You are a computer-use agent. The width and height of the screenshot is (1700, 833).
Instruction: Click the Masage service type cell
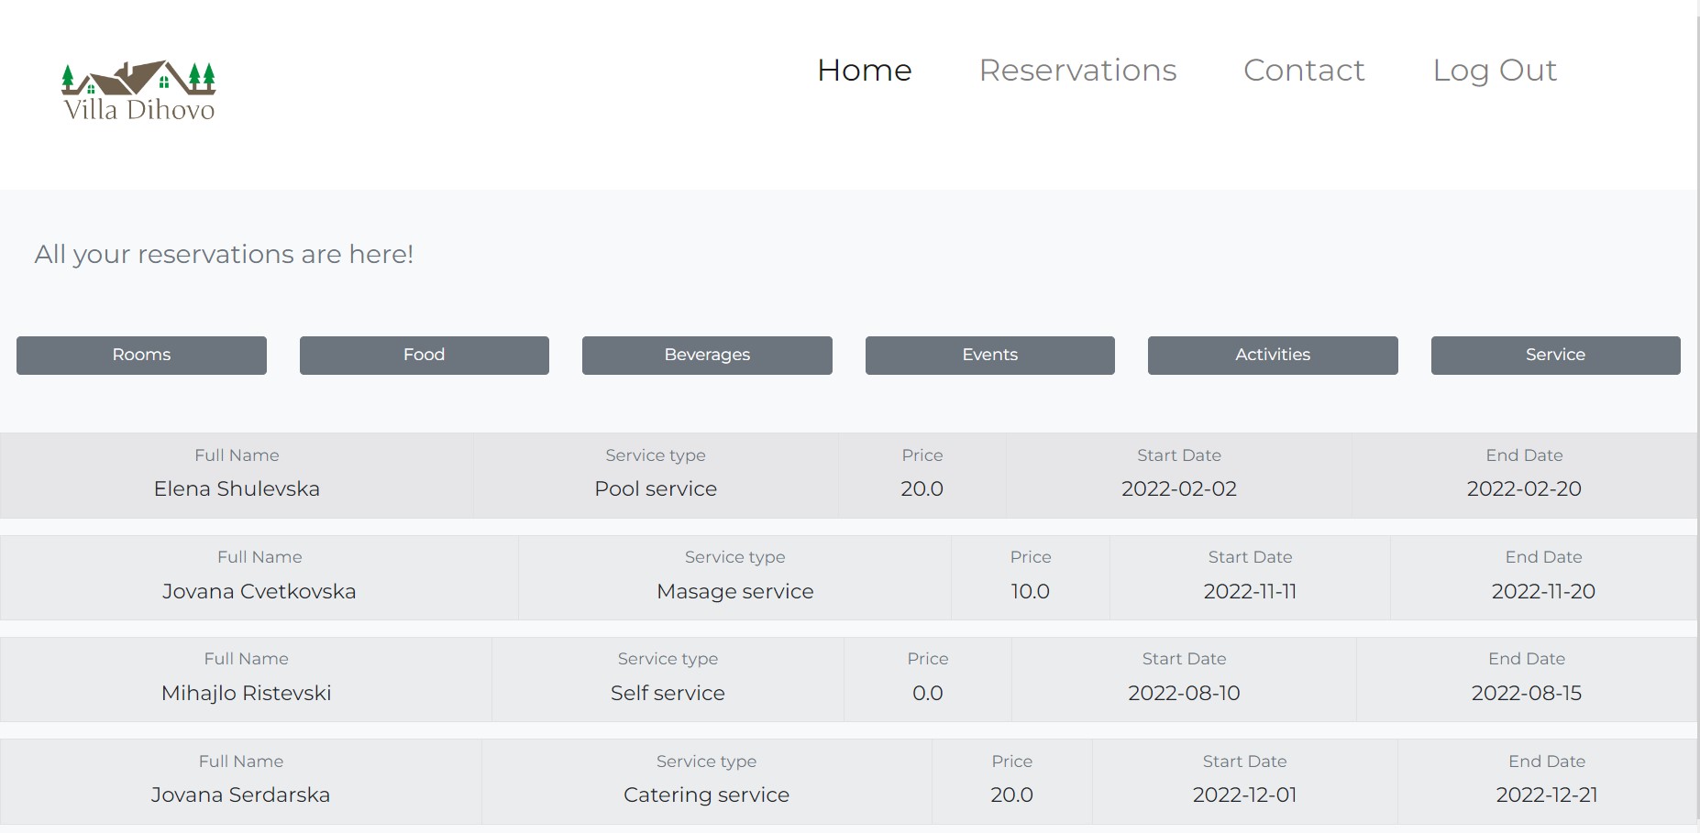pos(734,591)
